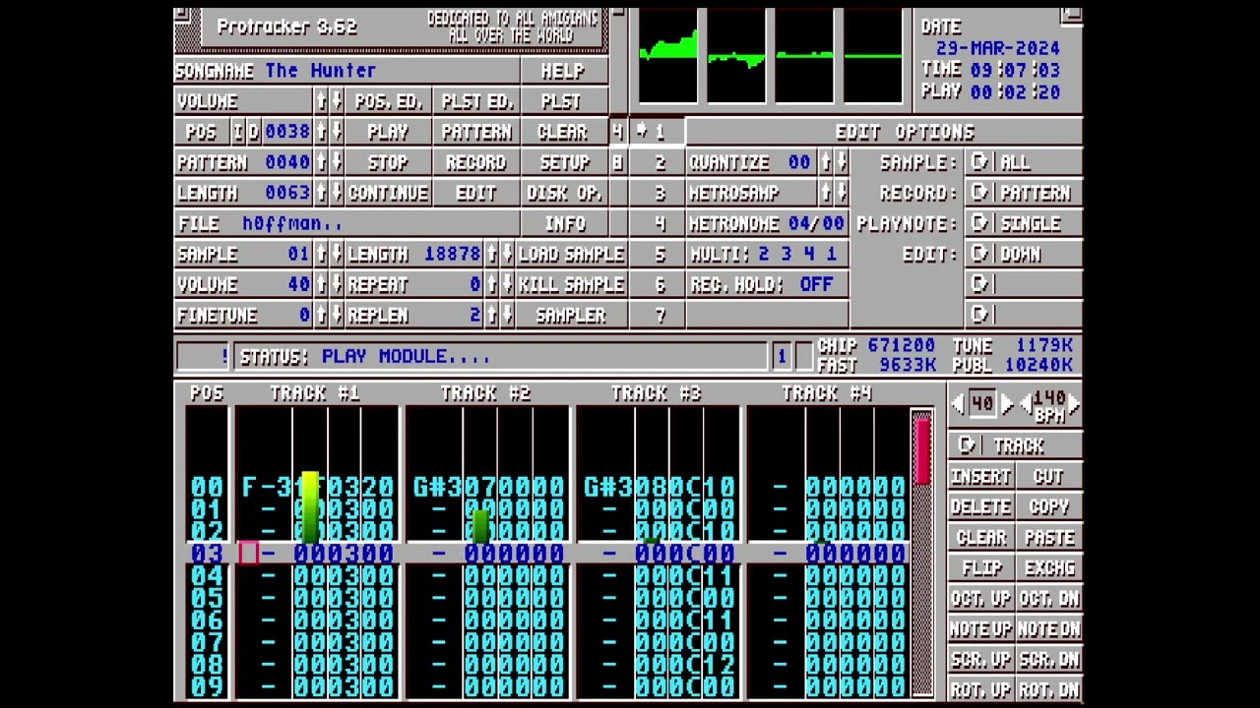Open the SETUP screen

click(x=563, y=162)
